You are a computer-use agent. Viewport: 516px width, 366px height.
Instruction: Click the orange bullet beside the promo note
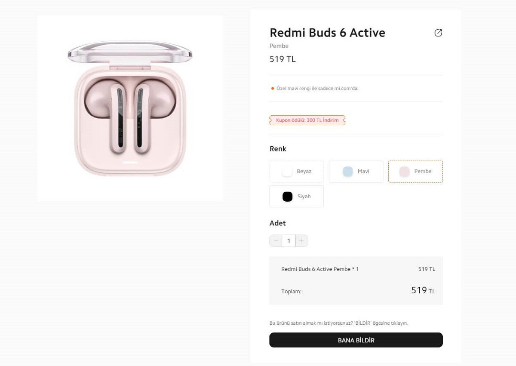(272, 88)
